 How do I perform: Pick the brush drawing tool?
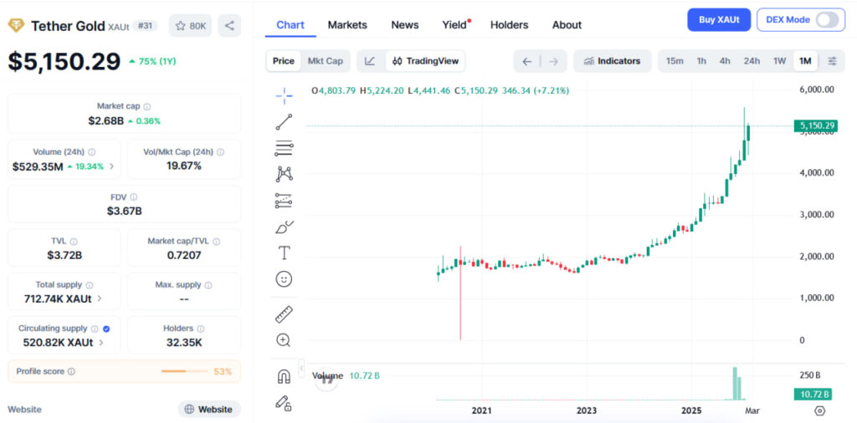(x=284, y=227)
